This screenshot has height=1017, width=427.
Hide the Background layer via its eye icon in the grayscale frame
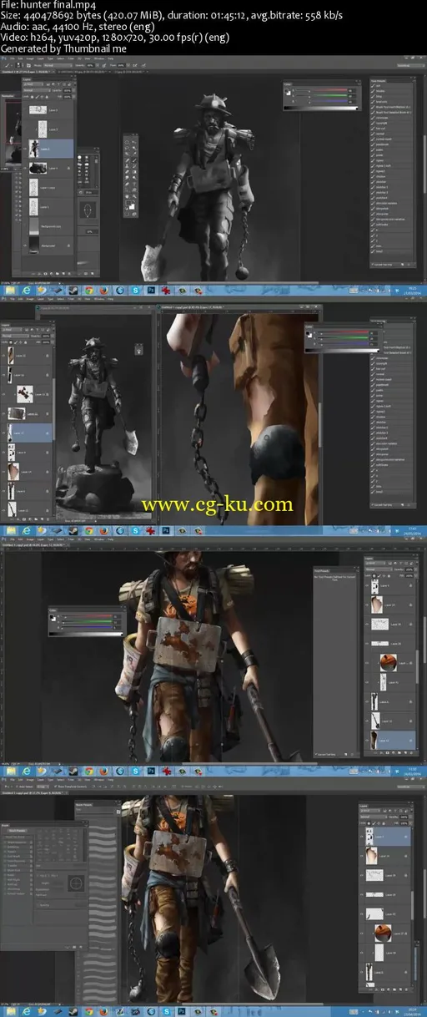coord(25,245)
